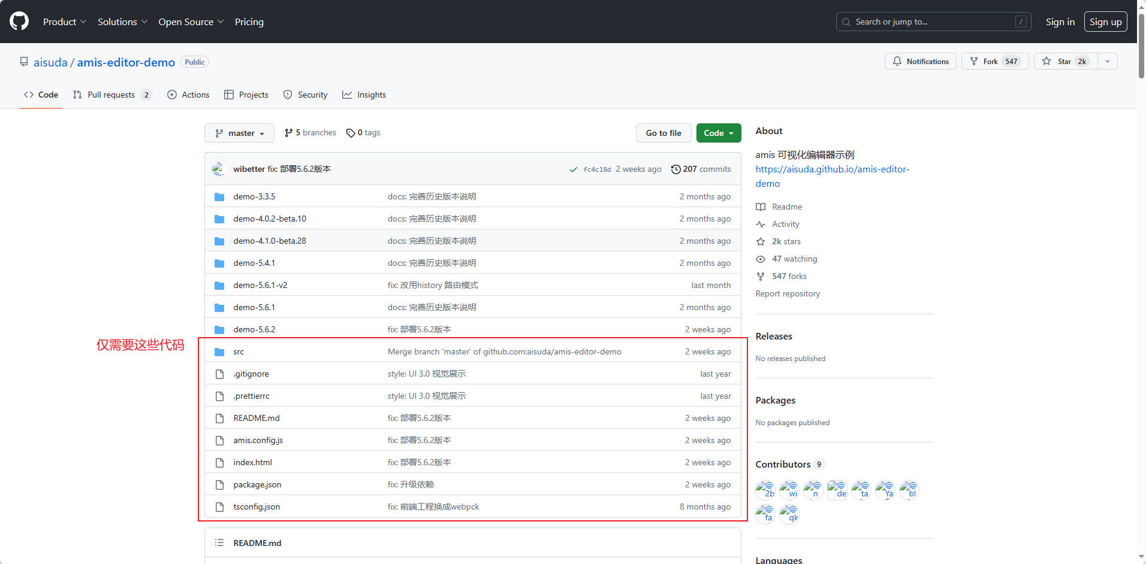
Task: Open the index.html file
Action: click(252, 462)
